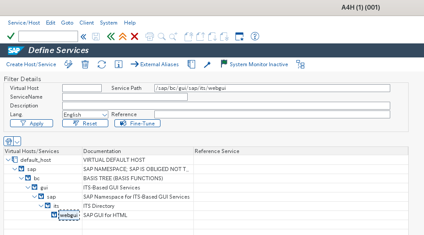Click the green Enter checkmark icon

click(x=11, y=36)
